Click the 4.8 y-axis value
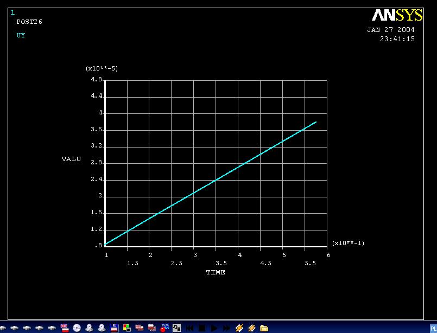The width and height of the screenshot is (437, 333). tap(97, 79)
